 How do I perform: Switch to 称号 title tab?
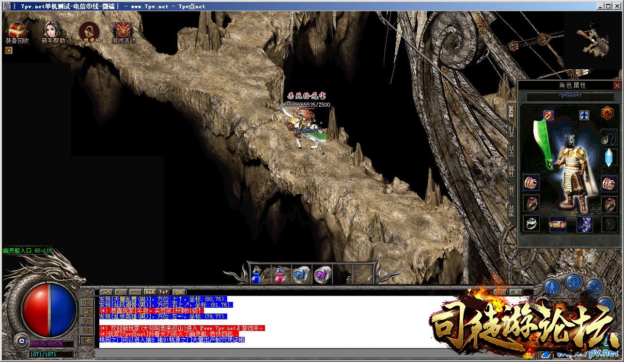pyautogui.click(x=512, y=190)
